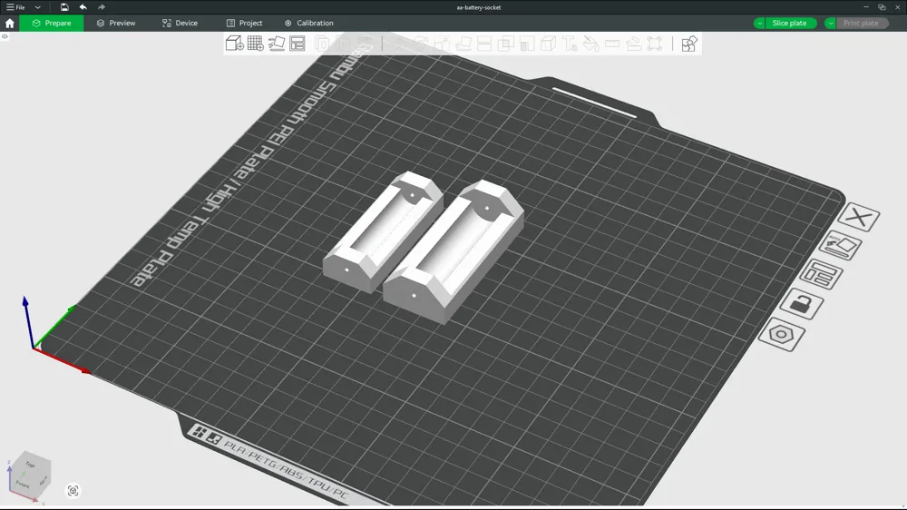Open the plate settings hexagon icon
907x510 pixels.
(x=782, y=334)
